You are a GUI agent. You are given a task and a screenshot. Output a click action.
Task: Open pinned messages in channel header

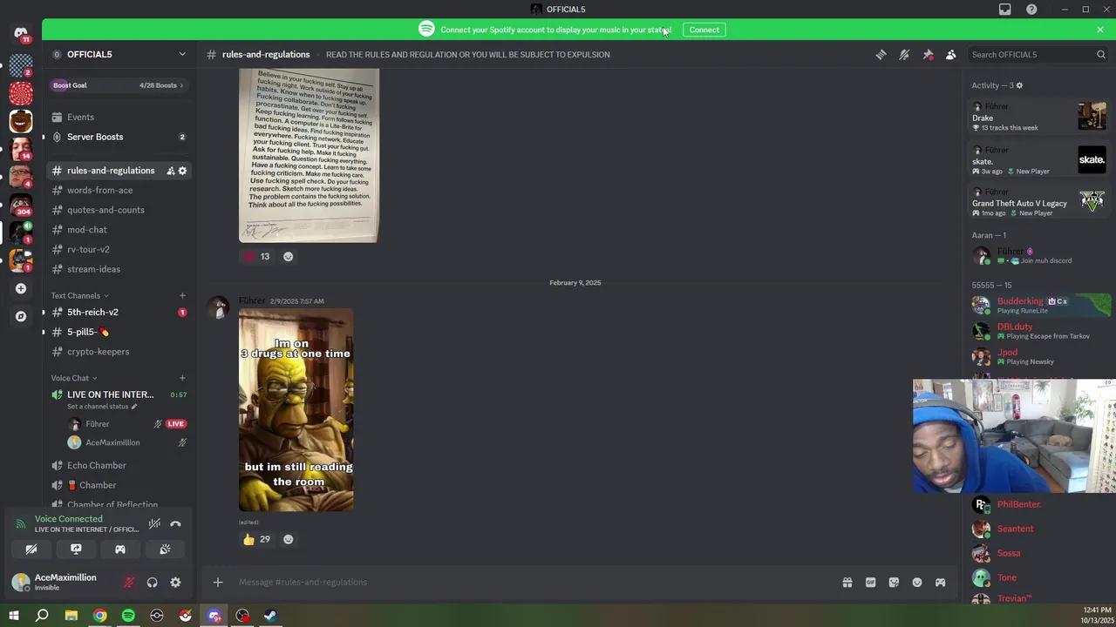coord(928,54)
